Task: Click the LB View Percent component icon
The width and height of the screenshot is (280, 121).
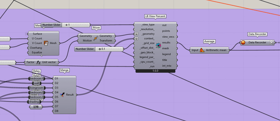Action: pyautogui.click(x=158, y=46)
